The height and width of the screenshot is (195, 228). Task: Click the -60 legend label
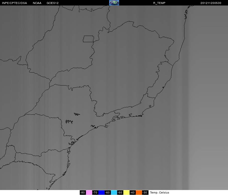pyautogui.click(x=108, y=192)
